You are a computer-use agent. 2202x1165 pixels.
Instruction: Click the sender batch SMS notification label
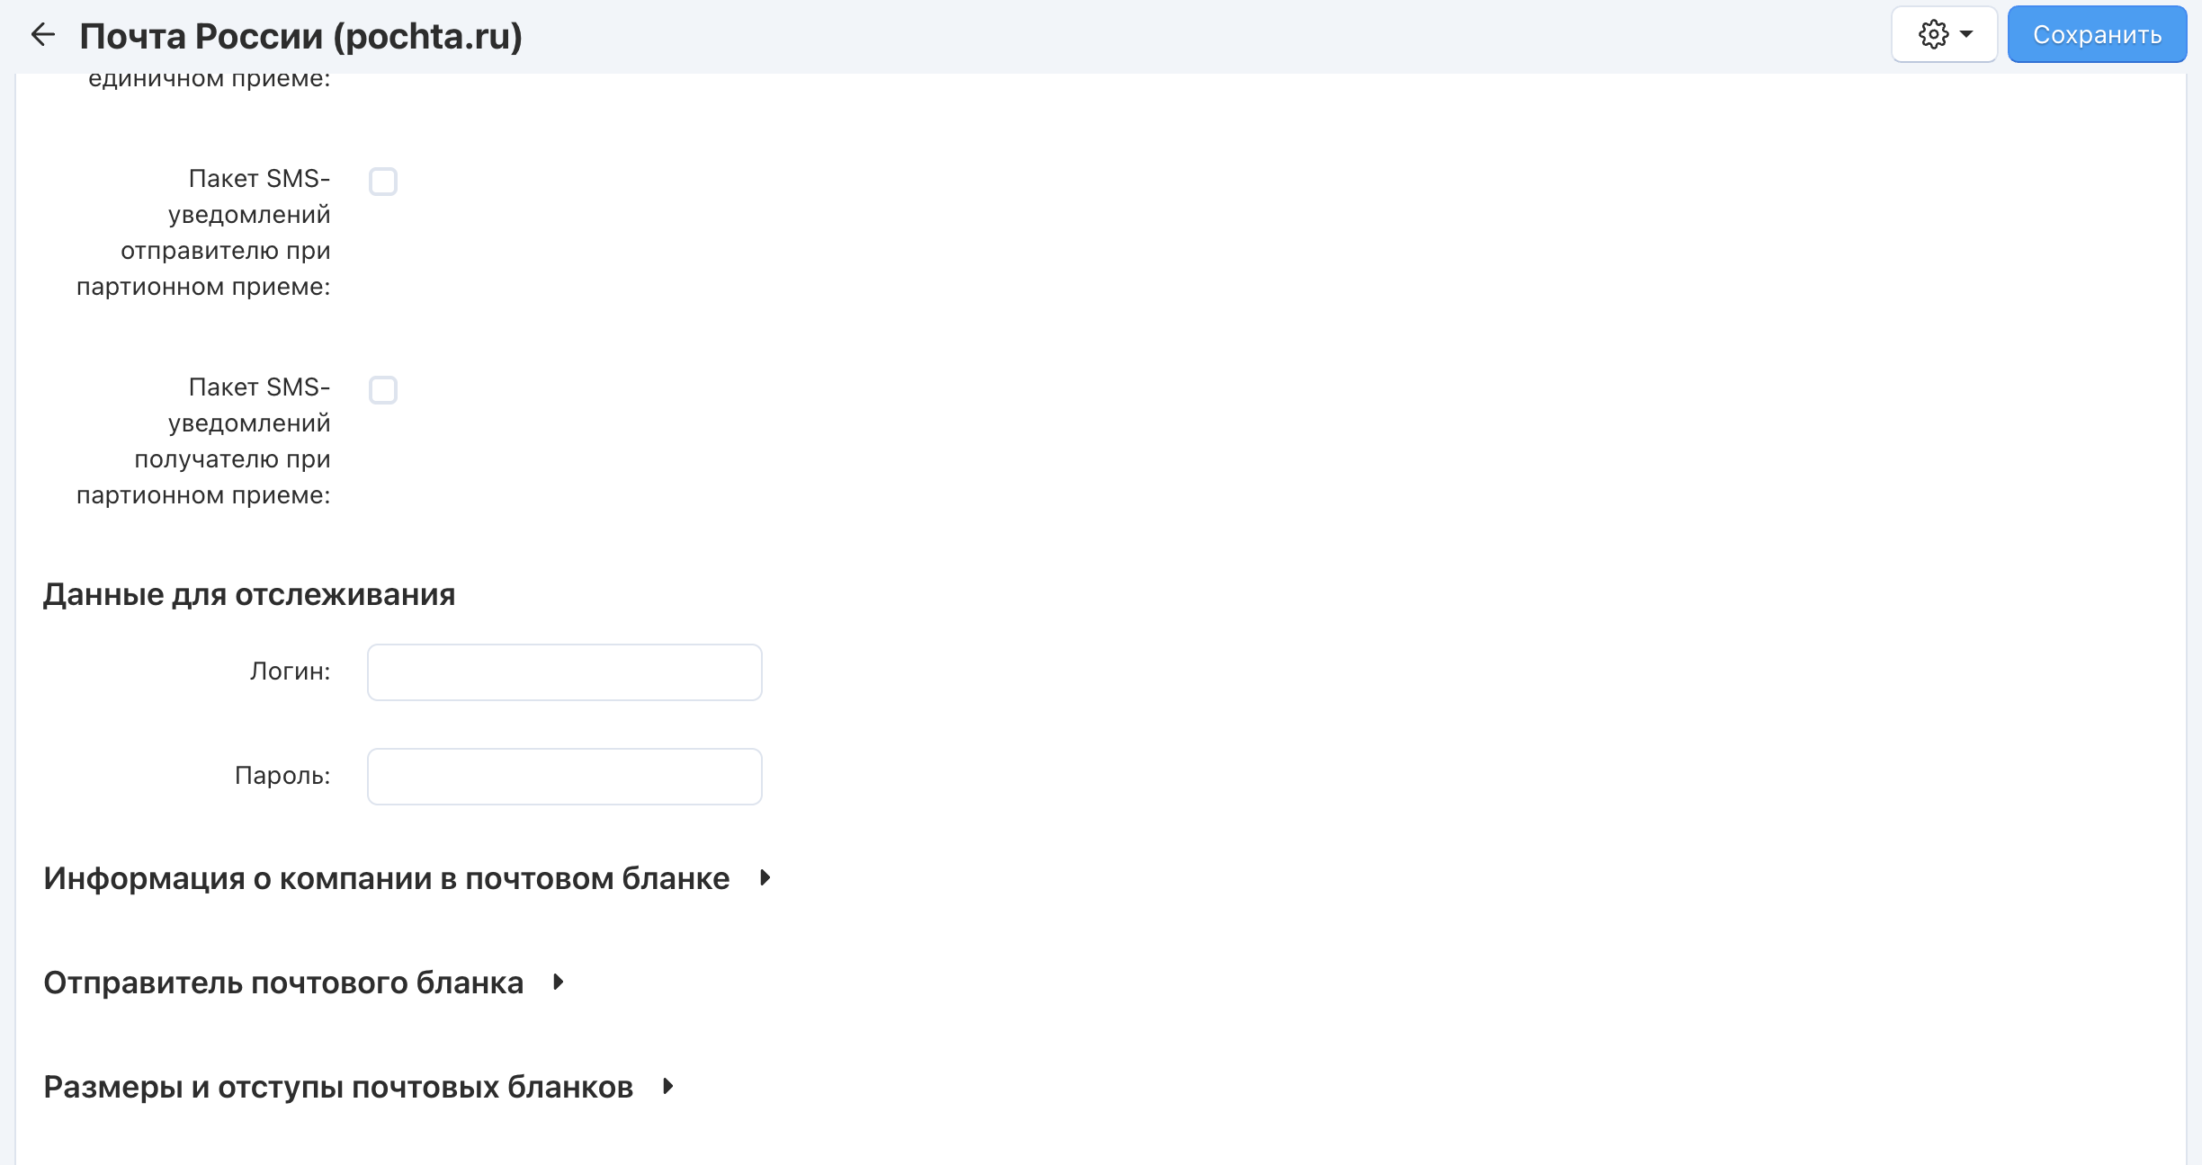click(203, 233)
